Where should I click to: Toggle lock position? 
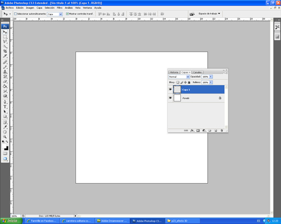point(185,82)
